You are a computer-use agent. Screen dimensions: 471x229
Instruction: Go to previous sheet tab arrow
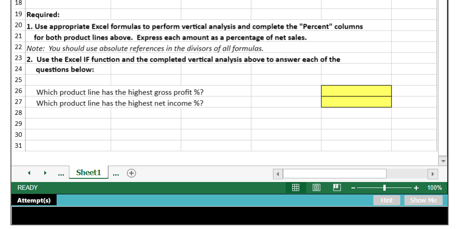pos(29,173)
